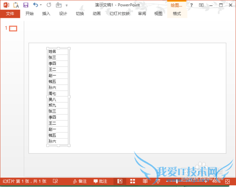This screenshot has height=187, width=236.
Task: Click the 吴八 cell in the table
Action: point(58,100)
